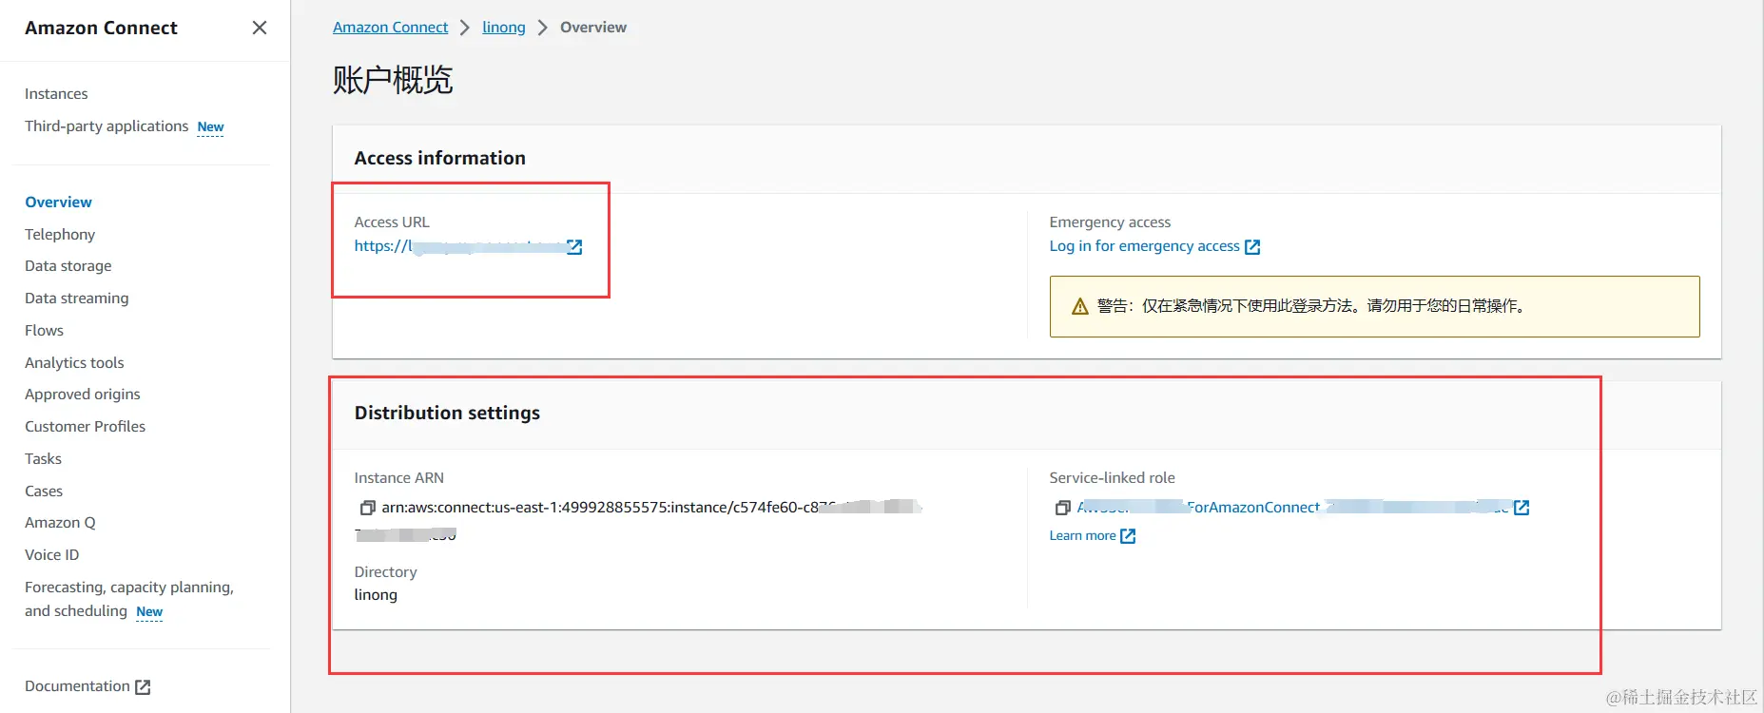Click the Documentation external link icon
This screenshot has height=713, width=1764.
click(143, 686)
